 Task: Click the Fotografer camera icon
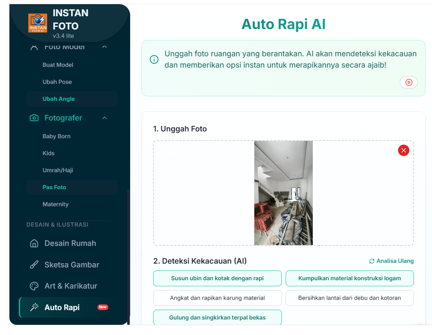34,118
